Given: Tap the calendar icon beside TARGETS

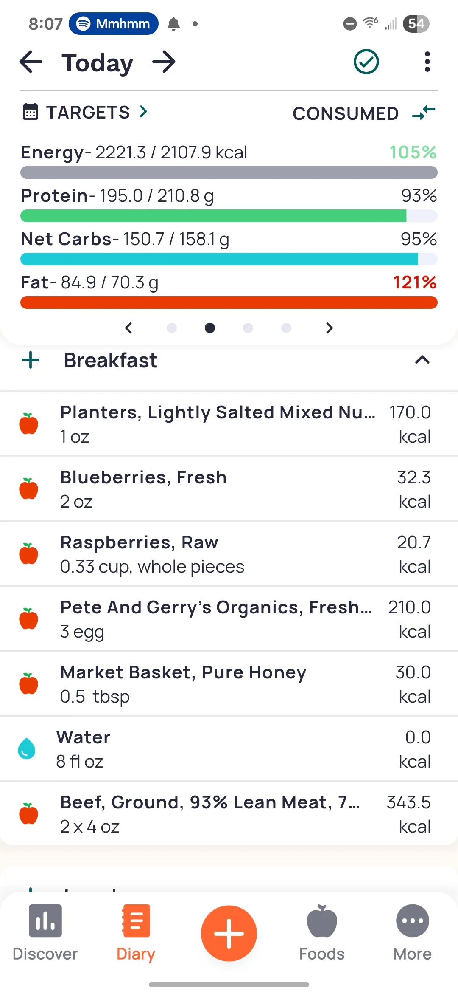Looking at the screenshot, I should [30, 112].
